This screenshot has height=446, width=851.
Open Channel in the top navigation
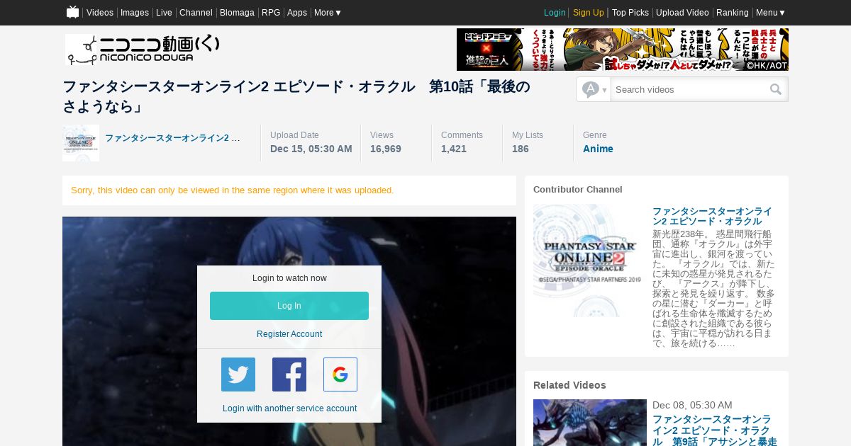[196, 13]
